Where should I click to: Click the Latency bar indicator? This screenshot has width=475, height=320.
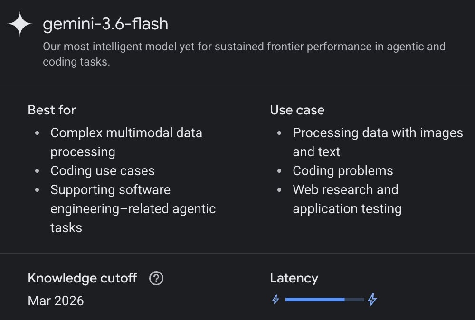coord(325,300)
